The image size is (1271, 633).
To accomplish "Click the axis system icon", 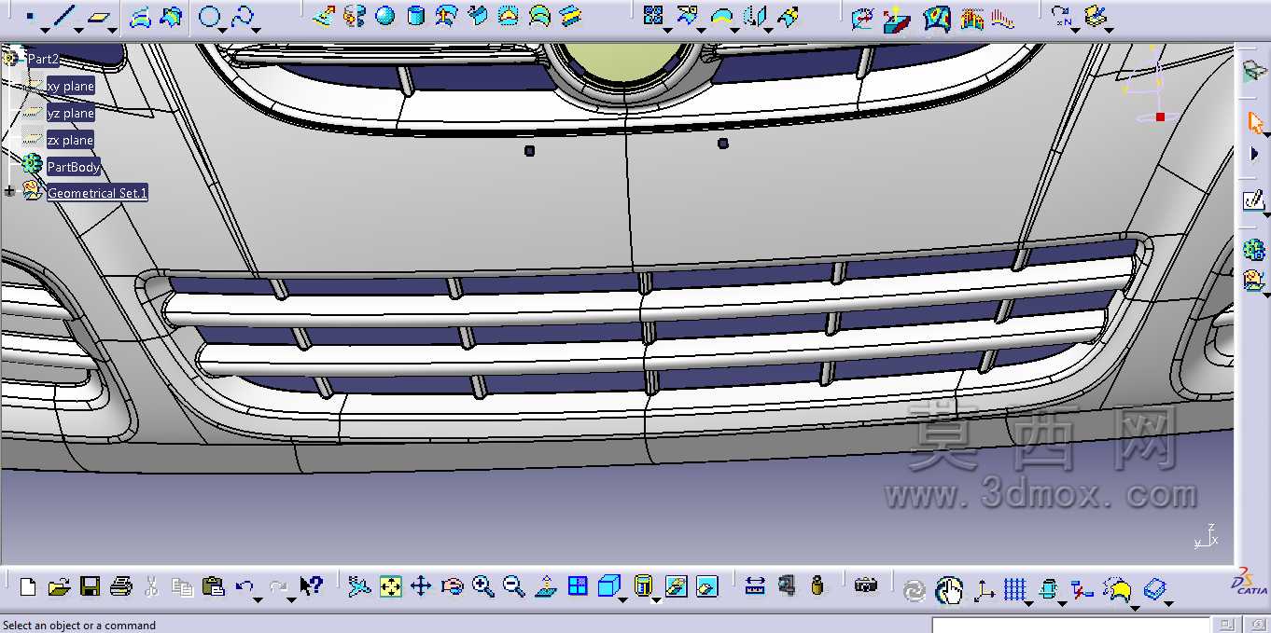I will [984, 589].
